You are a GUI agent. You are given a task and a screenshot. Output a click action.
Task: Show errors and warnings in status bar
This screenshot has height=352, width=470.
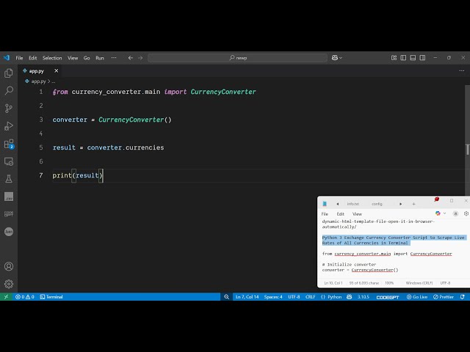point(25,296)
